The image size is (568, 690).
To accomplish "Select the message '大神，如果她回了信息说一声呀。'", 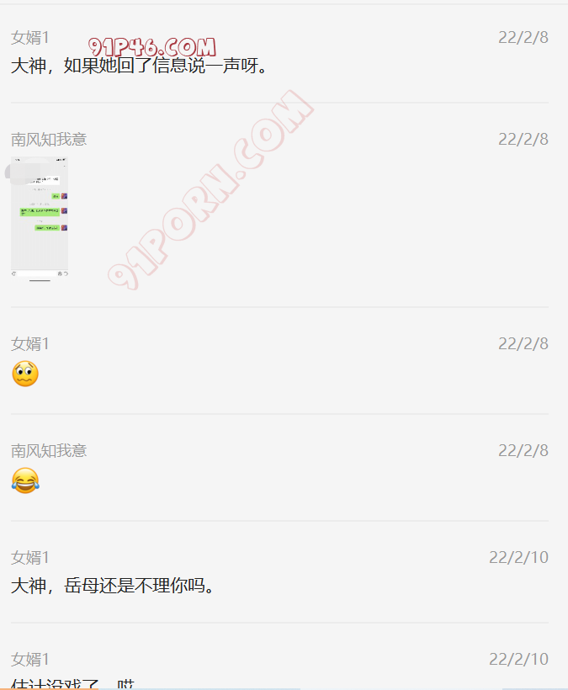I will pyautogui.click(x=139, y=66).
